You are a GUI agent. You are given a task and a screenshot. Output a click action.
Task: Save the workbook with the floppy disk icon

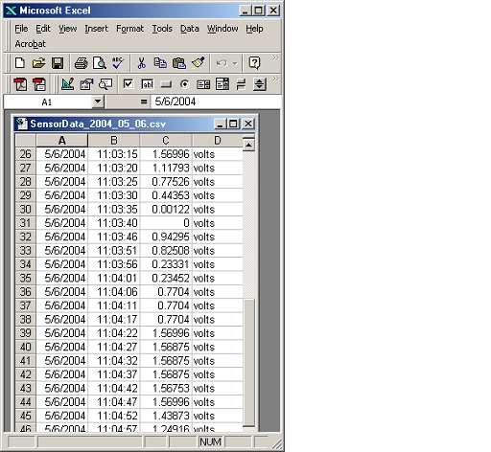tap(58, 63)
